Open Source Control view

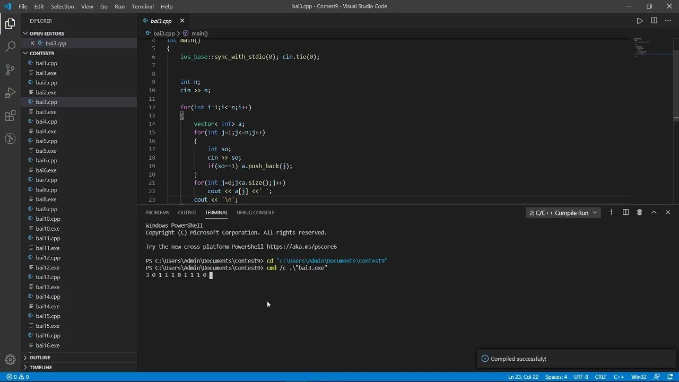coord(10,70)
